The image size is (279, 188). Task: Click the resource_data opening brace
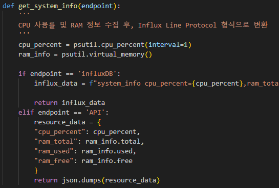click(x=99, y=122)
